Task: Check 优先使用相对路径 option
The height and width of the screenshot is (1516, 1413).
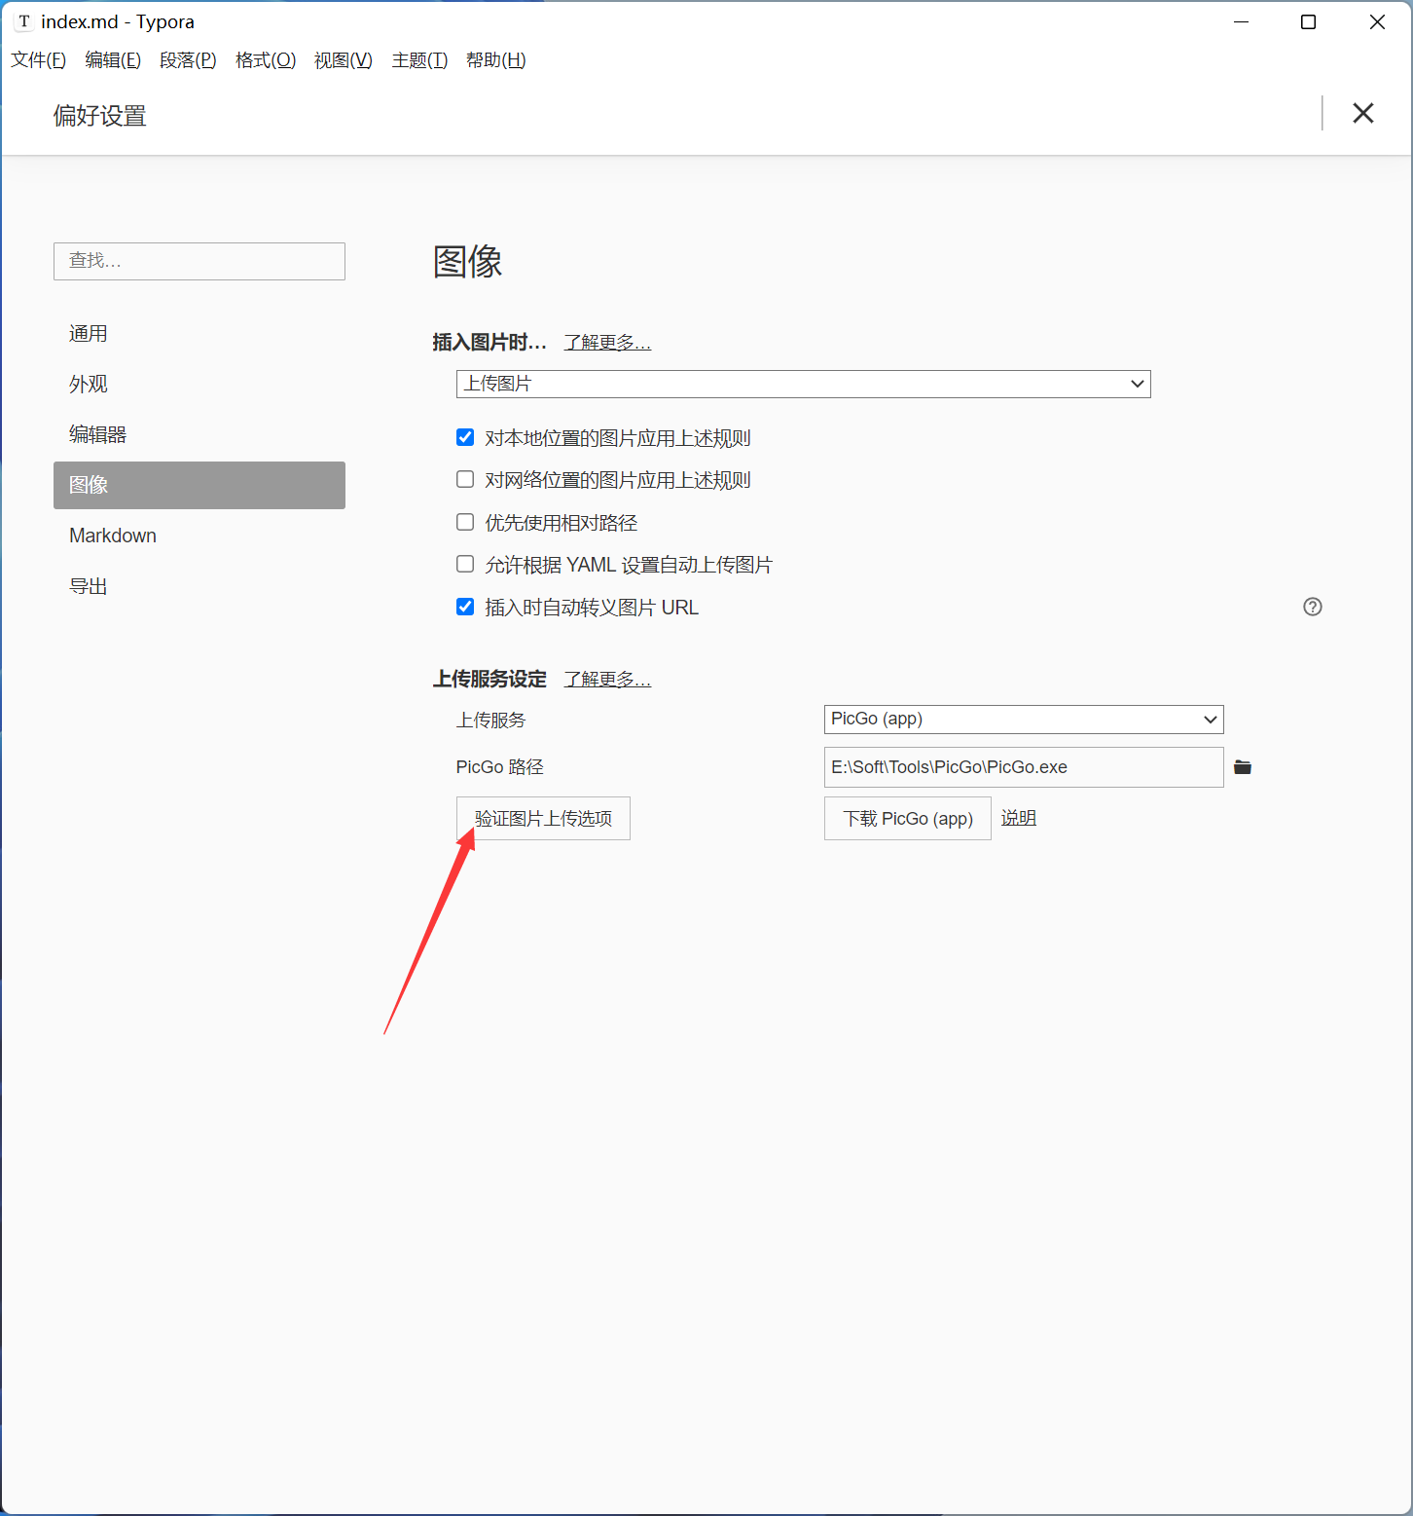Action: [465, 522]
